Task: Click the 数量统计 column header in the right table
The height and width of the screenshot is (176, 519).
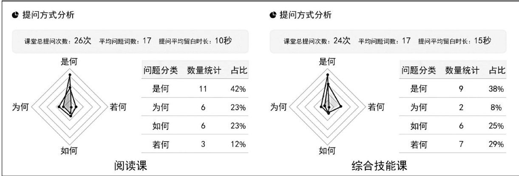Action: click(x=462, y=70)
